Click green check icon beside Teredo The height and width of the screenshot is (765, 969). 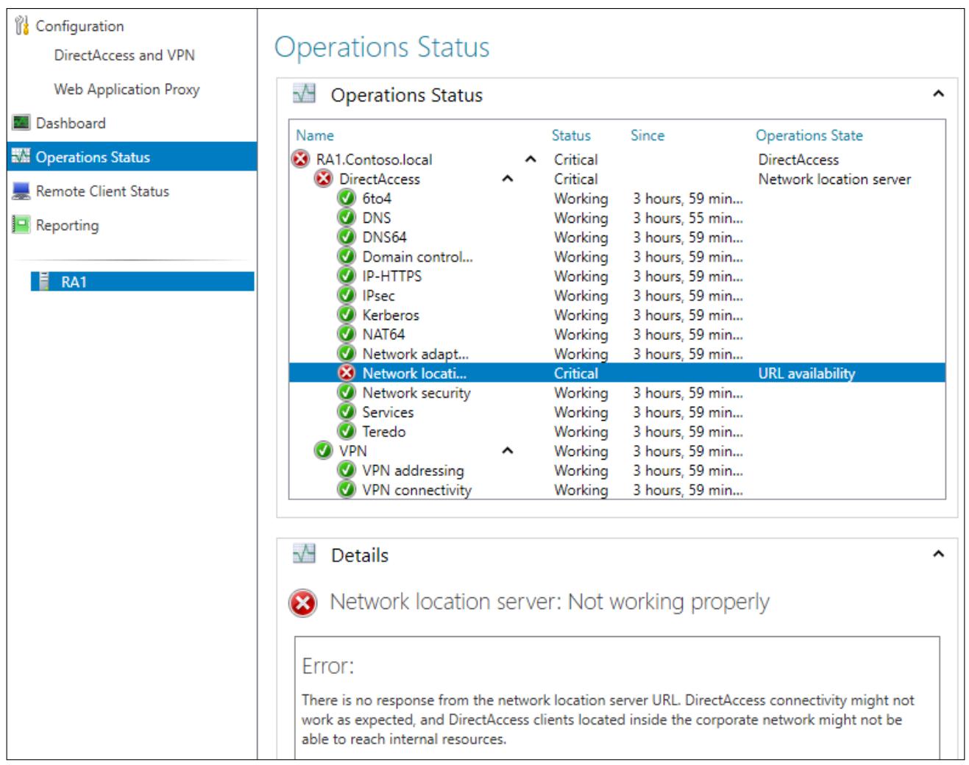click(x=347, y=431)
